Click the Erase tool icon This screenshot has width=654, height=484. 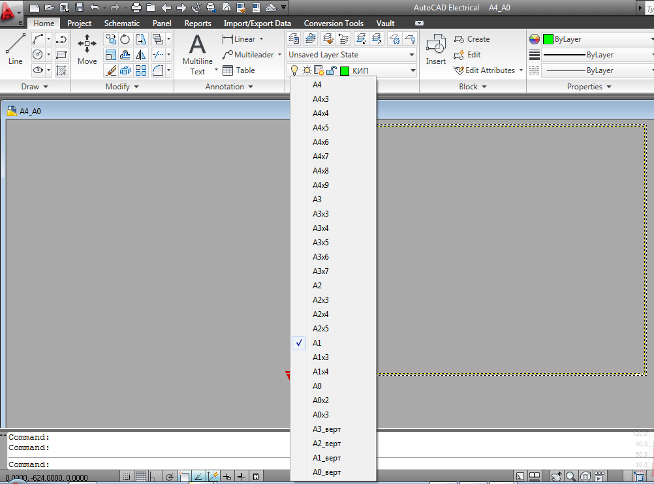(x=111, y=70)
